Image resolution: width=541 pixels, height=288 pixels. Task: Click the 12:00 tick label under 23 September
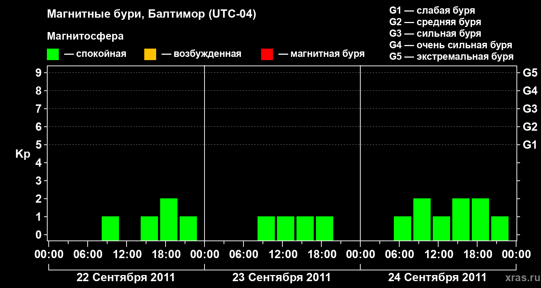[x=283, y=255]
